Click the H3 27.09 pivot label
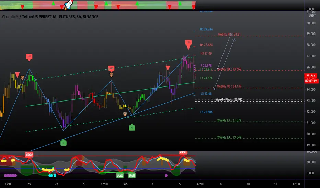 coord(206,53)
